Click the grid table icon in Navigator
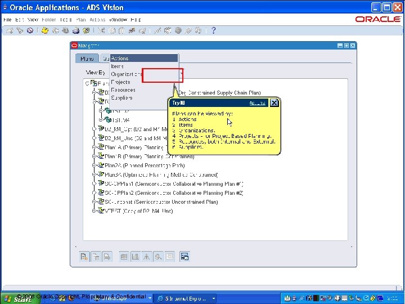This screenshot has width=405, height=304. point(124,257)
